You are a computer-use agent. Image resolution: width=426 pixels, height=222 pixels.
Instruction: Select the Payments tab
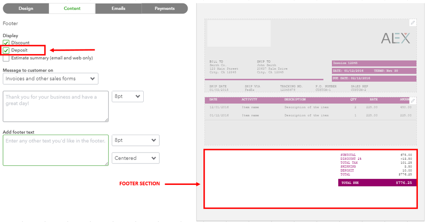coord(165,9)
